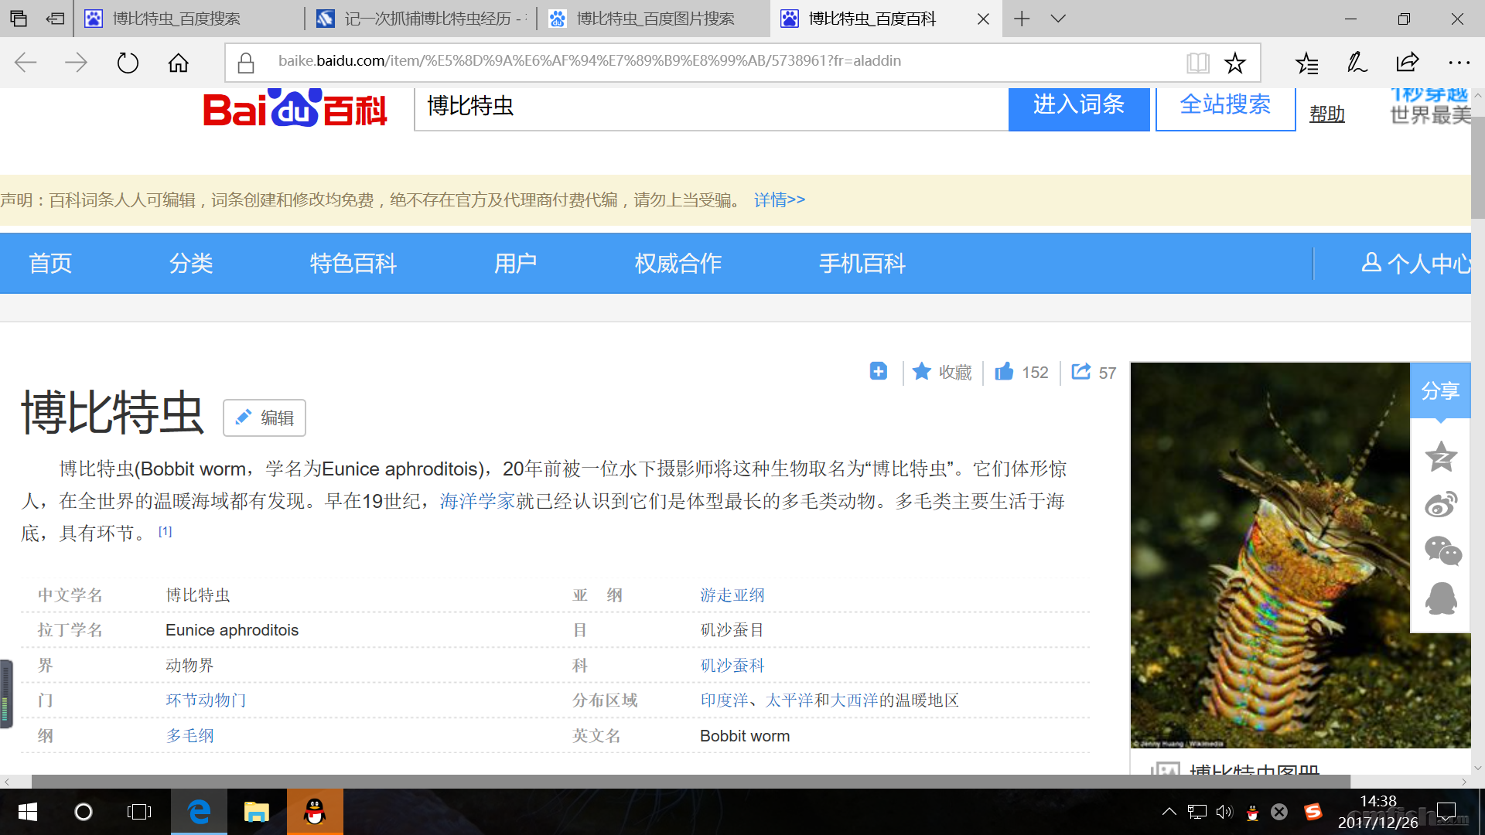Click the browser Forward arrow
This screenshot has height=835, width=1485.
click(76, 63)
